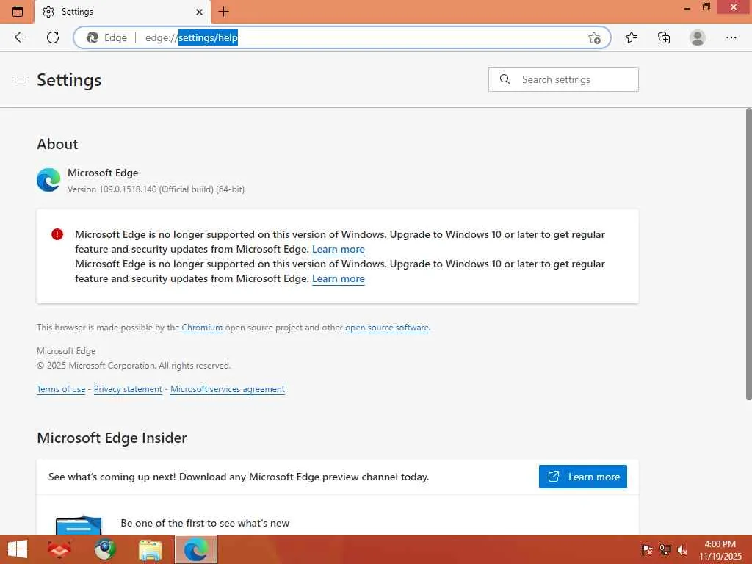
Task: Click the Action Center flag tray icon
Action: tap(647, 550)
